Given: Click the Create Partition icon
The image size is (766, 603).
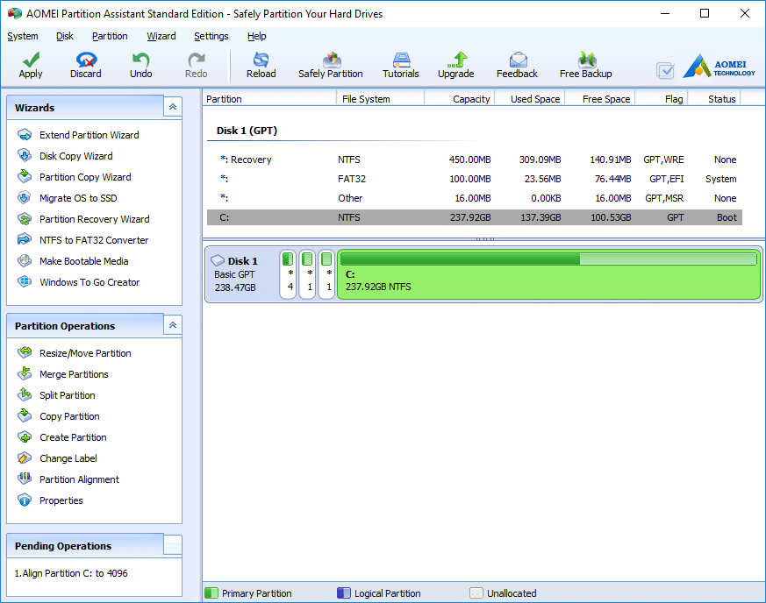Looking at the screenshot, I should pyautogui.click(x=25, y=436).
